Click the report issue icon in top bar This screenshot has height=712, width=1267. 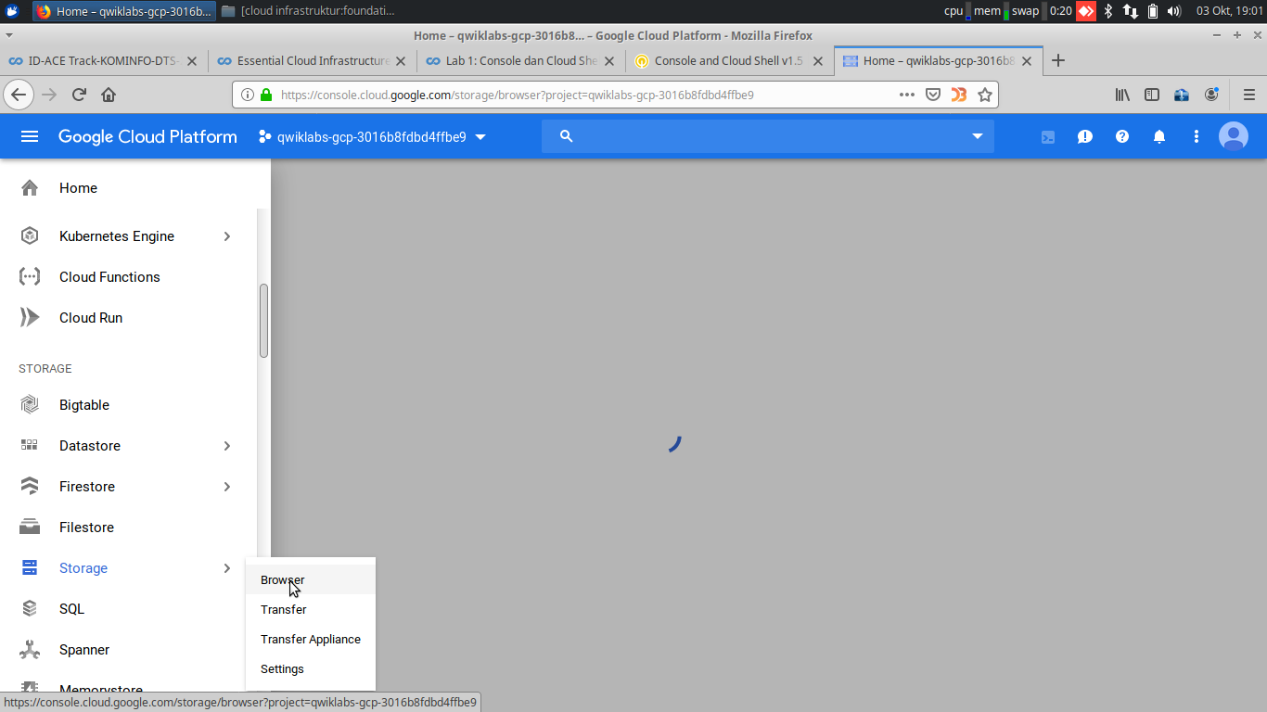point(1085,136)
